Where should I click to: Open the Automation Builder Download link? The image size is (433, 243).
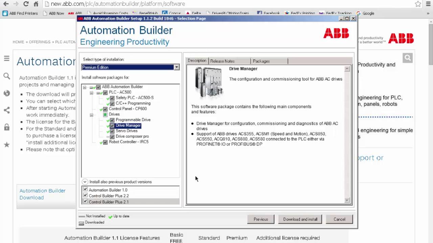click(x=43, y=194)
